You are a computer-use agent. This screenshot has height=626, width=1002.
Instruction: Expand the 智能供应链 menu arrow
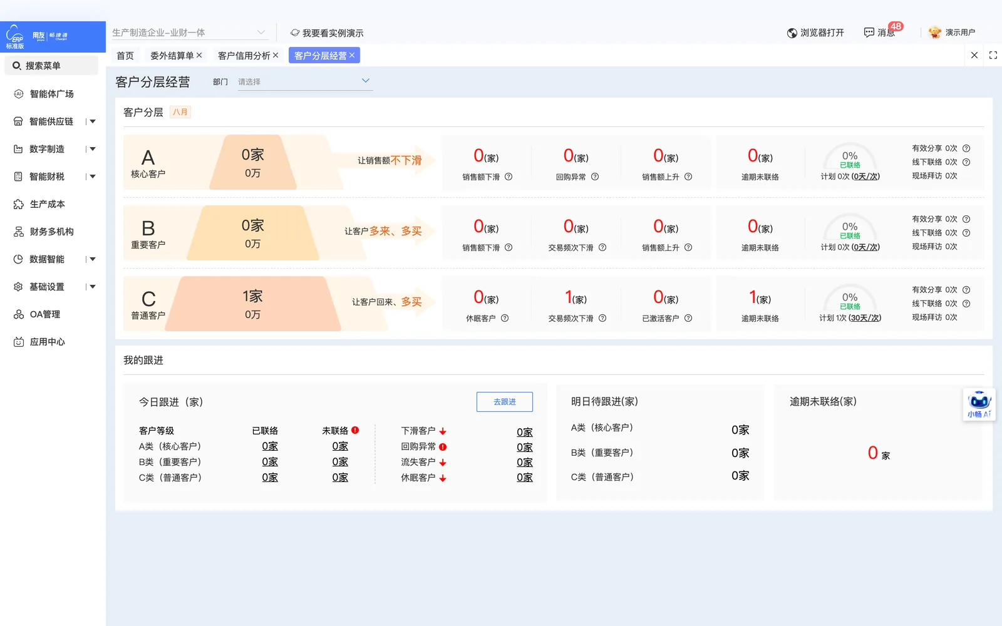point(93,121)
